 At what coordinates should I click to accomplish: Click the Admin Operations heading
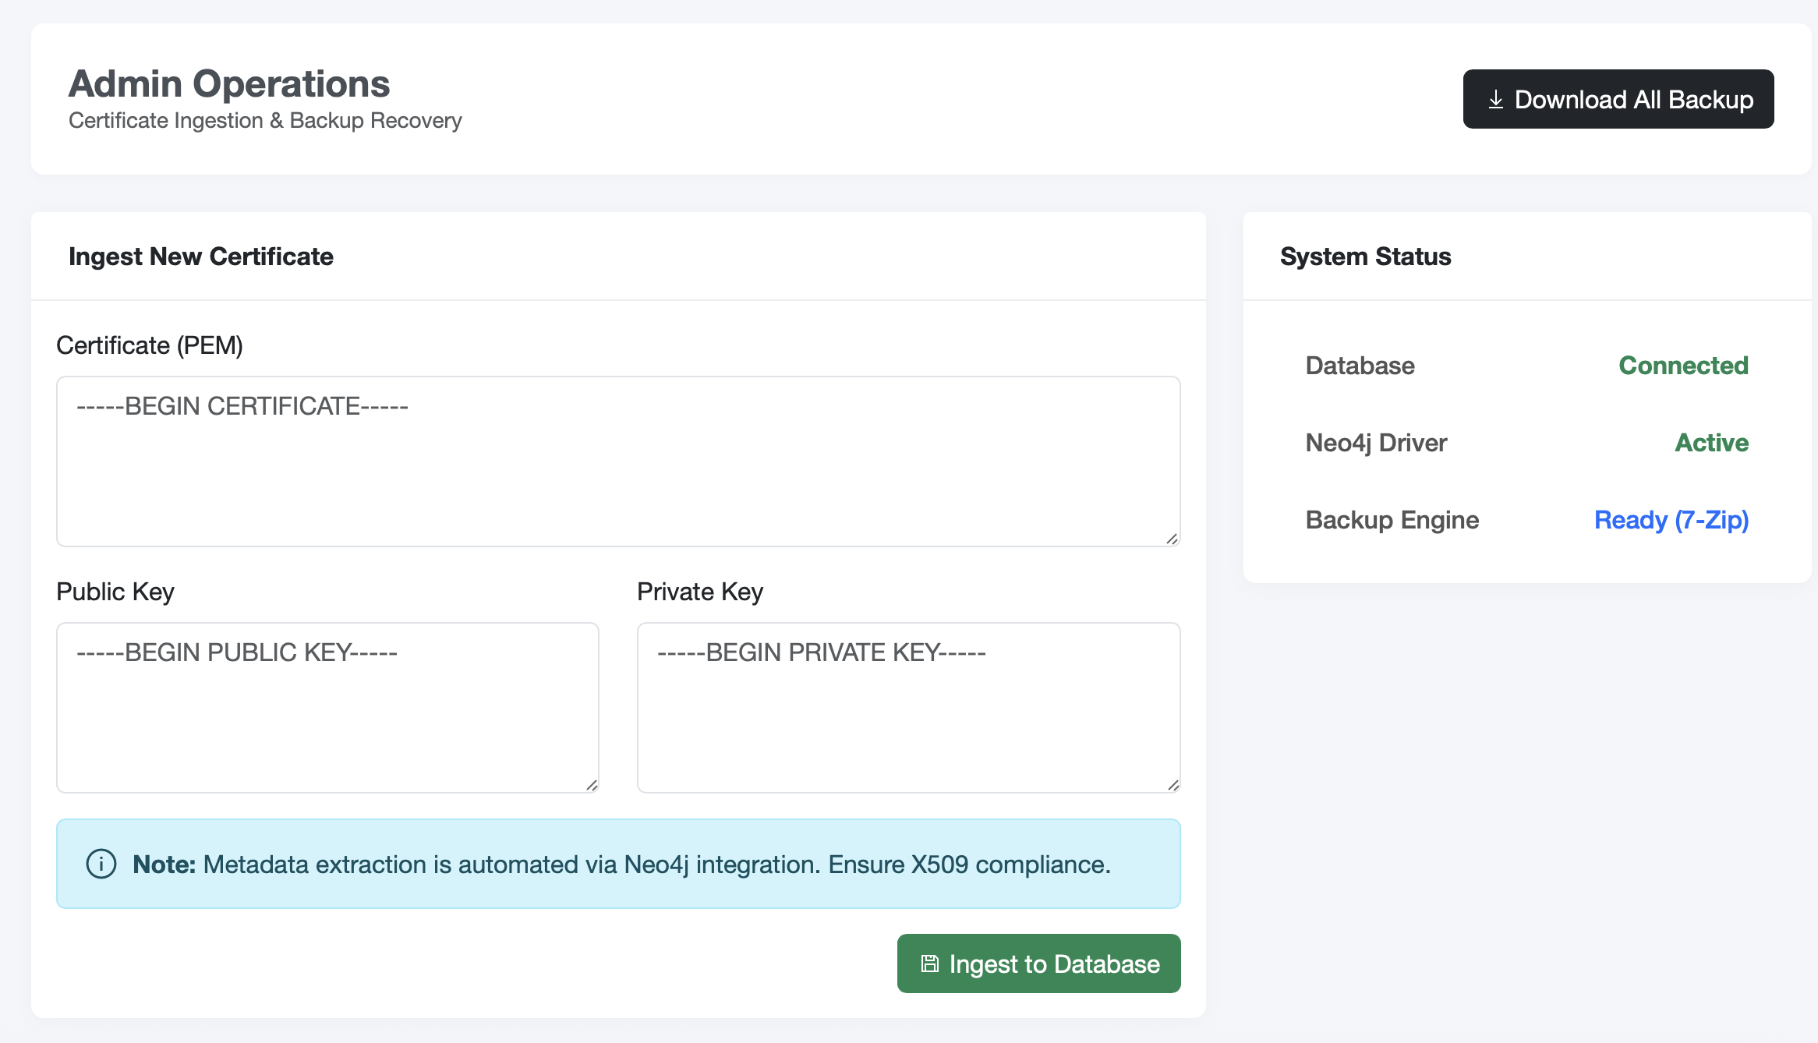(x=229, y=83)
